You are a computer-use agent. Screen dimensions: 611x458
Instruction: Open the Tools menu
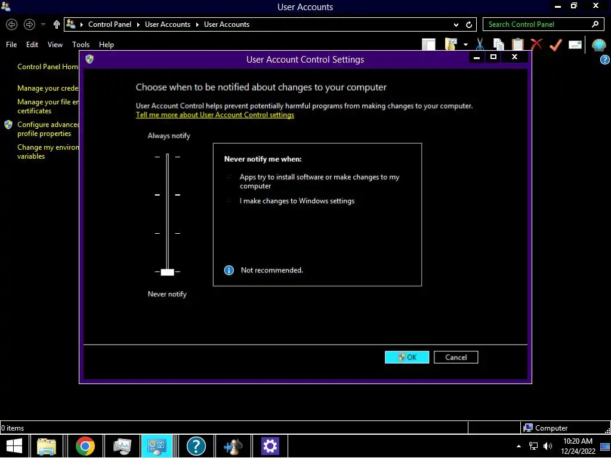(81, 44)
